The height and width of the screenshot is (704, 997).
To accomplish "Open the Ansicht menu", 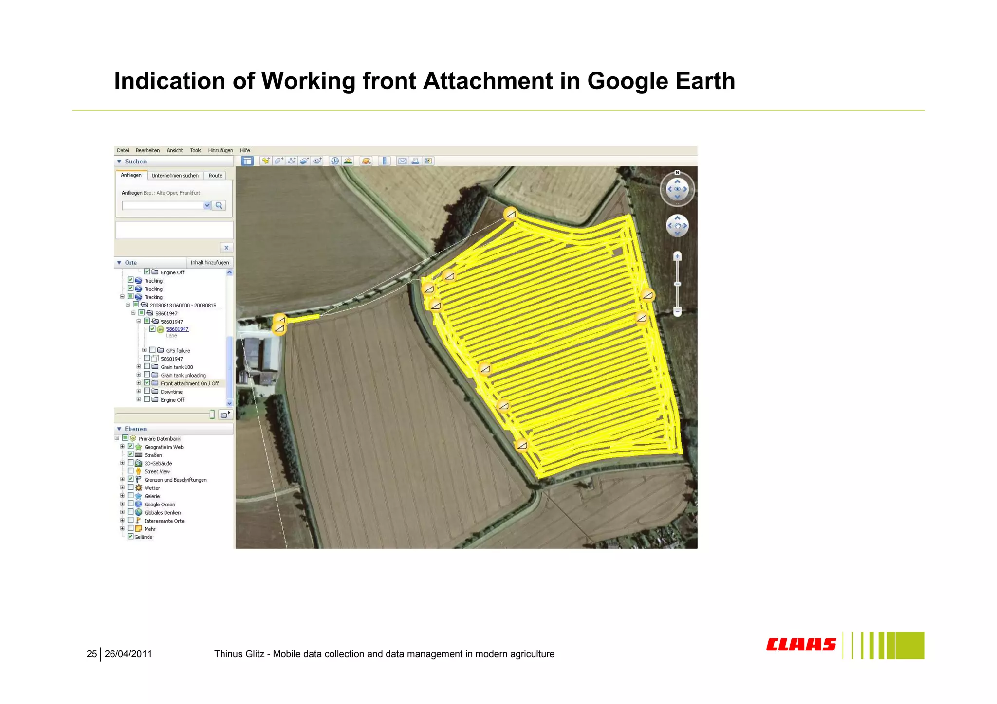I will [x=175, y=150].
